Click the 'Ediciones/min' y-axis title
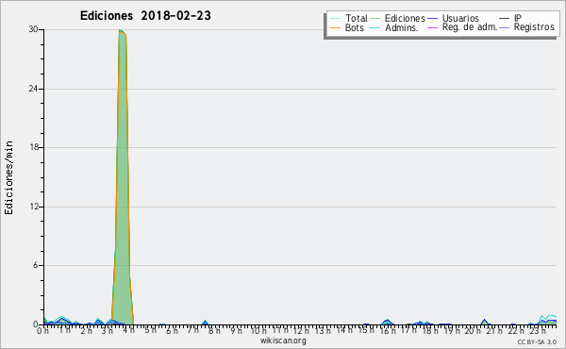The height and width of the screenshot is (349, 566). pyautogui.click(x=8, y=177)
